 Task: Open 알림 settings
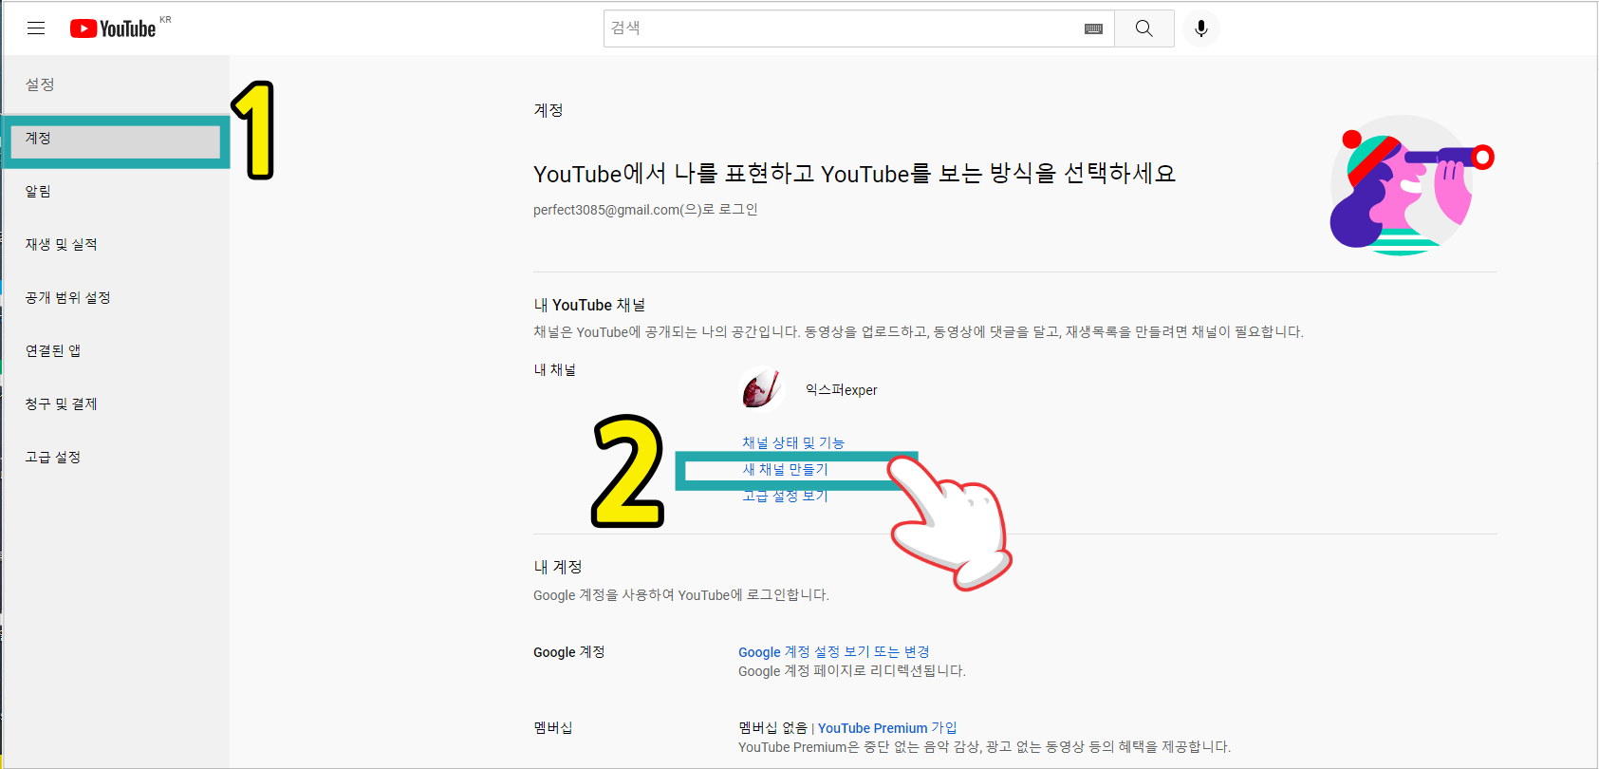[x=115, y=192]
